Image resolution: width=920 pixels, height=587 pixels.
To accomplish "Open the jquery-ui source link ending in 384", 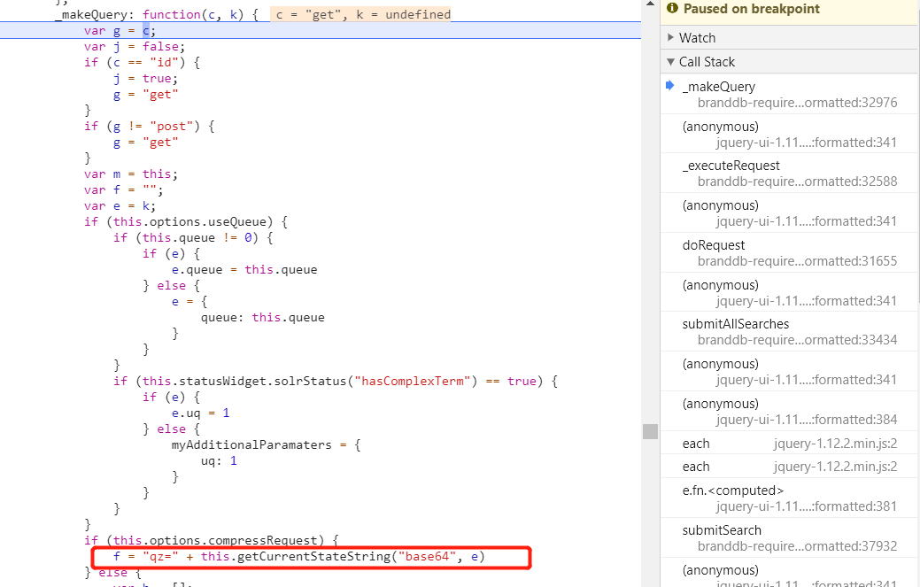I will click(x=807, y=420).
